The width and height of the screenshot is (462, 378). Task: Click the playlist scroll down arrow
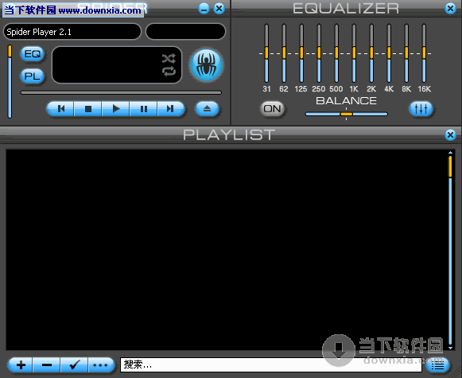[x=450, y=349]
